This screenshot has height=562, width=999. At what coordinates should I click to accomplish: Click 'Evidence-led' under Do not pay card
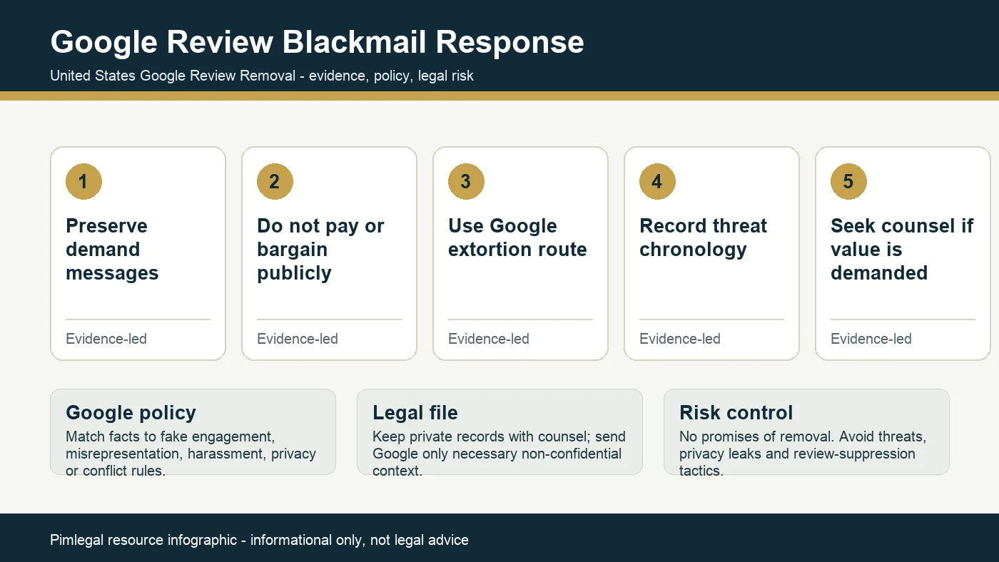point(298,339)
